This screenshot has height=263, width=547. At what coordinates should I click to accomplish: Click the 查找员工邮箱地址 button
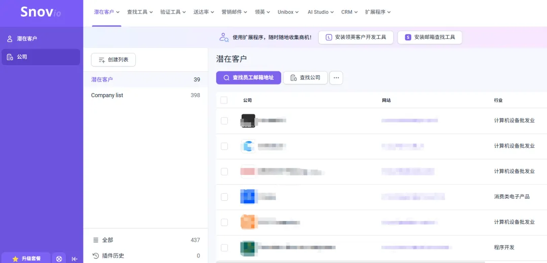(248, 78)
